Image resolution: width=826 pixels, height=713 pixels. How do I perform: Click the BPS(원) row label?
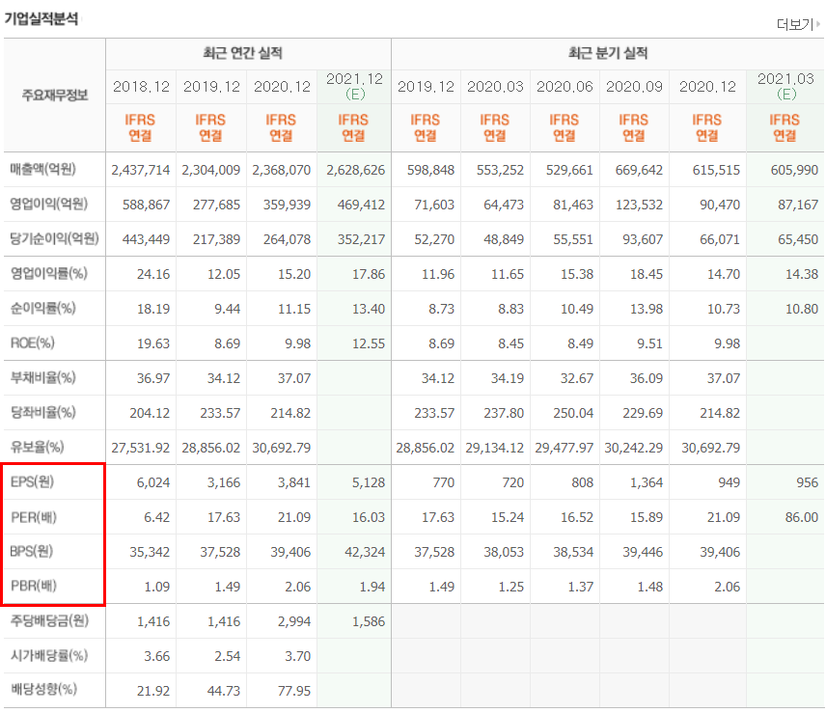32,552
